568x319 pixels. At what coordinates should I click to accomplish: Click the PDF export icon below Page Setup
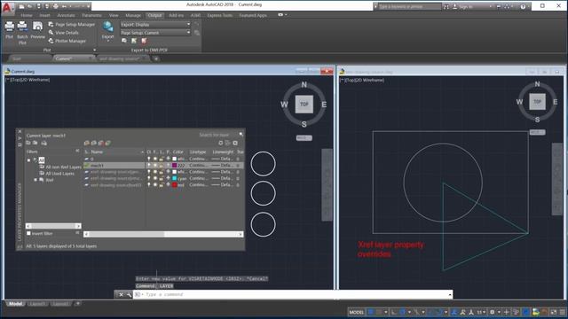[x=144, y=41]
